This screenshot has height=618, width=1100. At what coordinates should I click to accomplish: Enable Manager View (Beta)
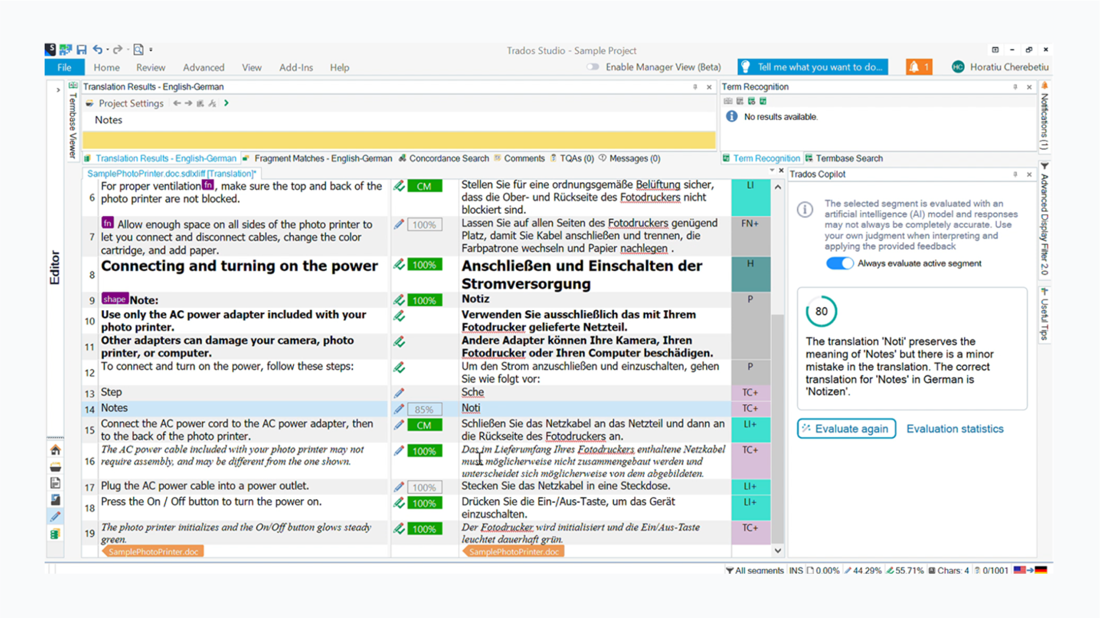coord(593,67)
